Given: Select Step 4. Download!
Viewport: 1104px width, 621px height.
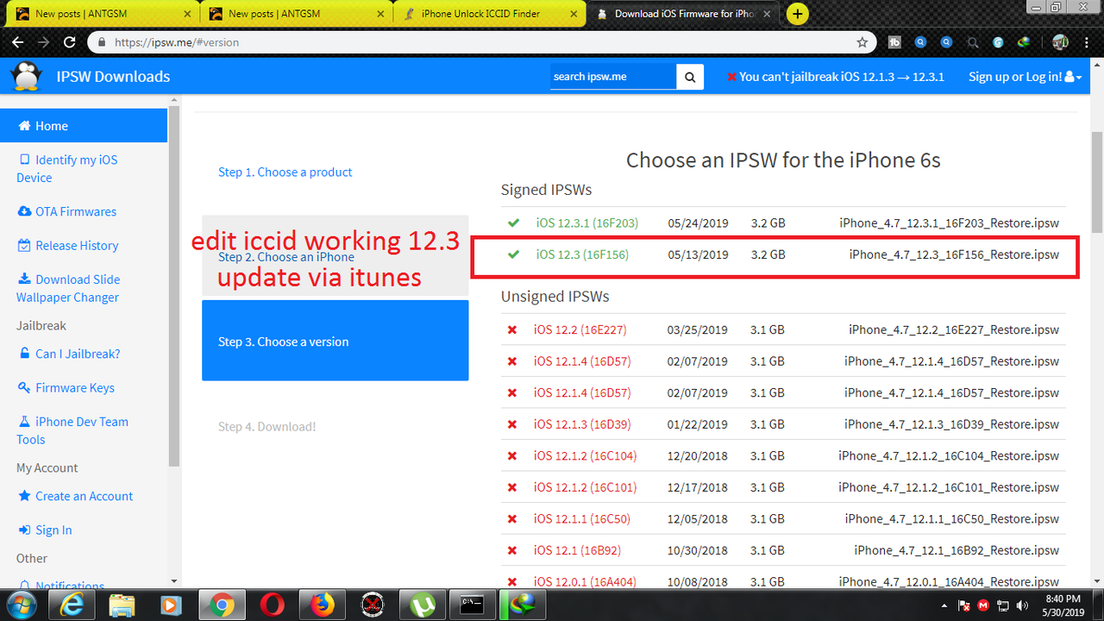Looking at the screenshot, I should pyautogui.click(x=267, y=426).
